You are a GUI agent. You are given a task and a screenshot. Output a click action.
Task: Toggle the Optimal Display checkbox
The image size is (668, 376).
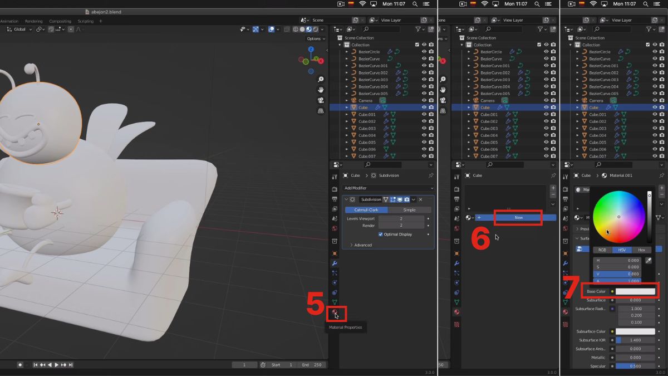[x=381, y=234]
